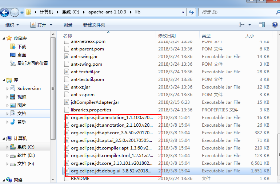Open the view options dropdown arrow
Image resolution: width=280 pixels, height=184 pixels.
click(250, 25)
